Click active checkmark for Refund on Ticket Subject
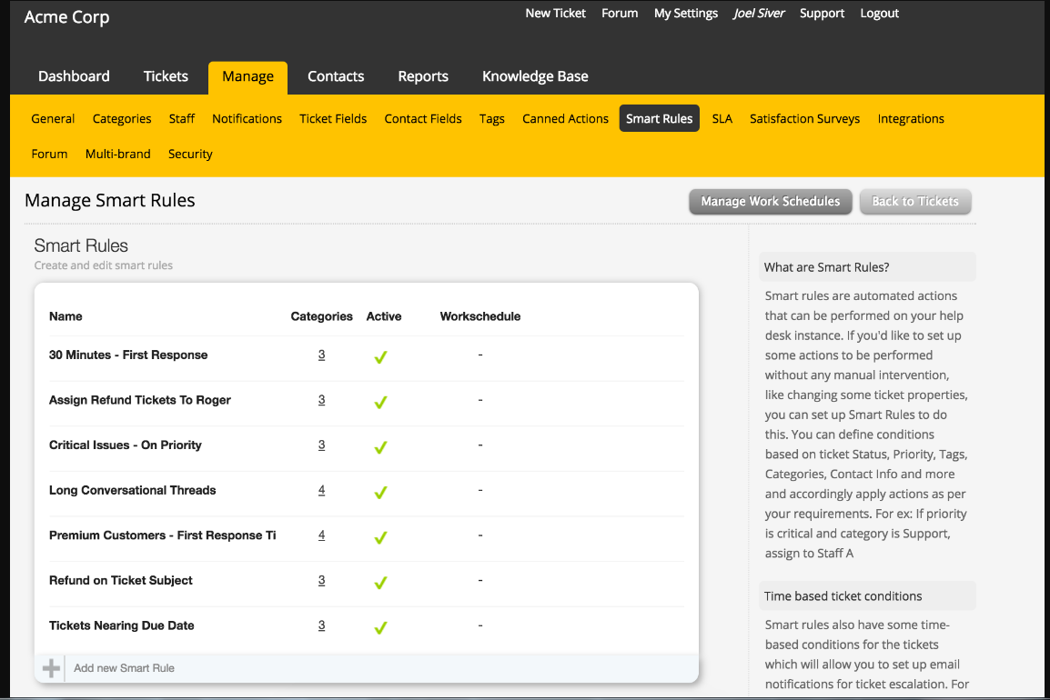The image size is (1050, 700). tap(380, 582)
